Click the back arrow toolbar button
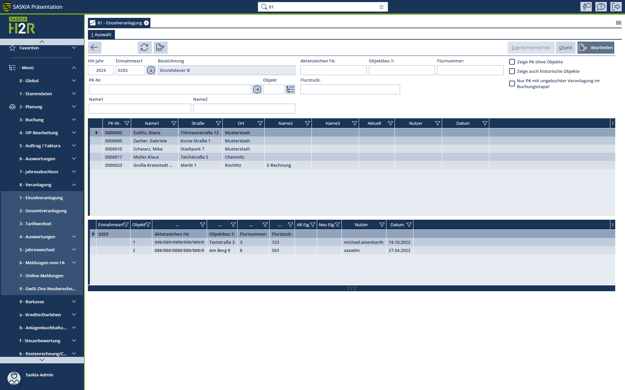 (x=94, y=47)
